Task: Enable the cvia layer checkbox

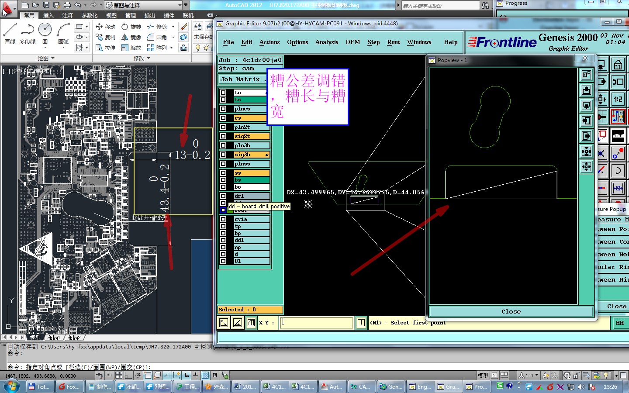Action: point(223,219)
